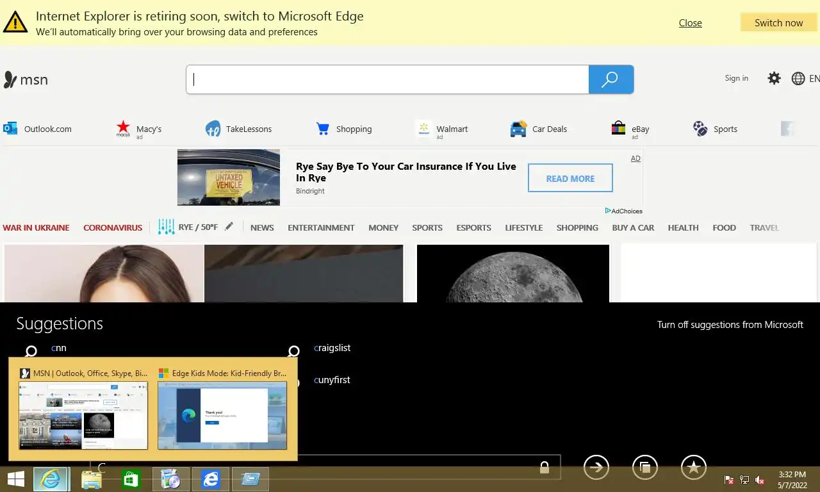
Task: Select MSN window preview thumbnail
Action: pyautogui.click(x=83, y=415)
